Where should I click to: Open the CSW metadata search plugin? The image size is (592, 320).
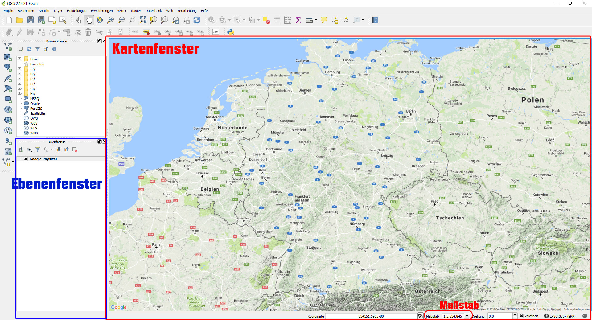(x=216, y=32)
